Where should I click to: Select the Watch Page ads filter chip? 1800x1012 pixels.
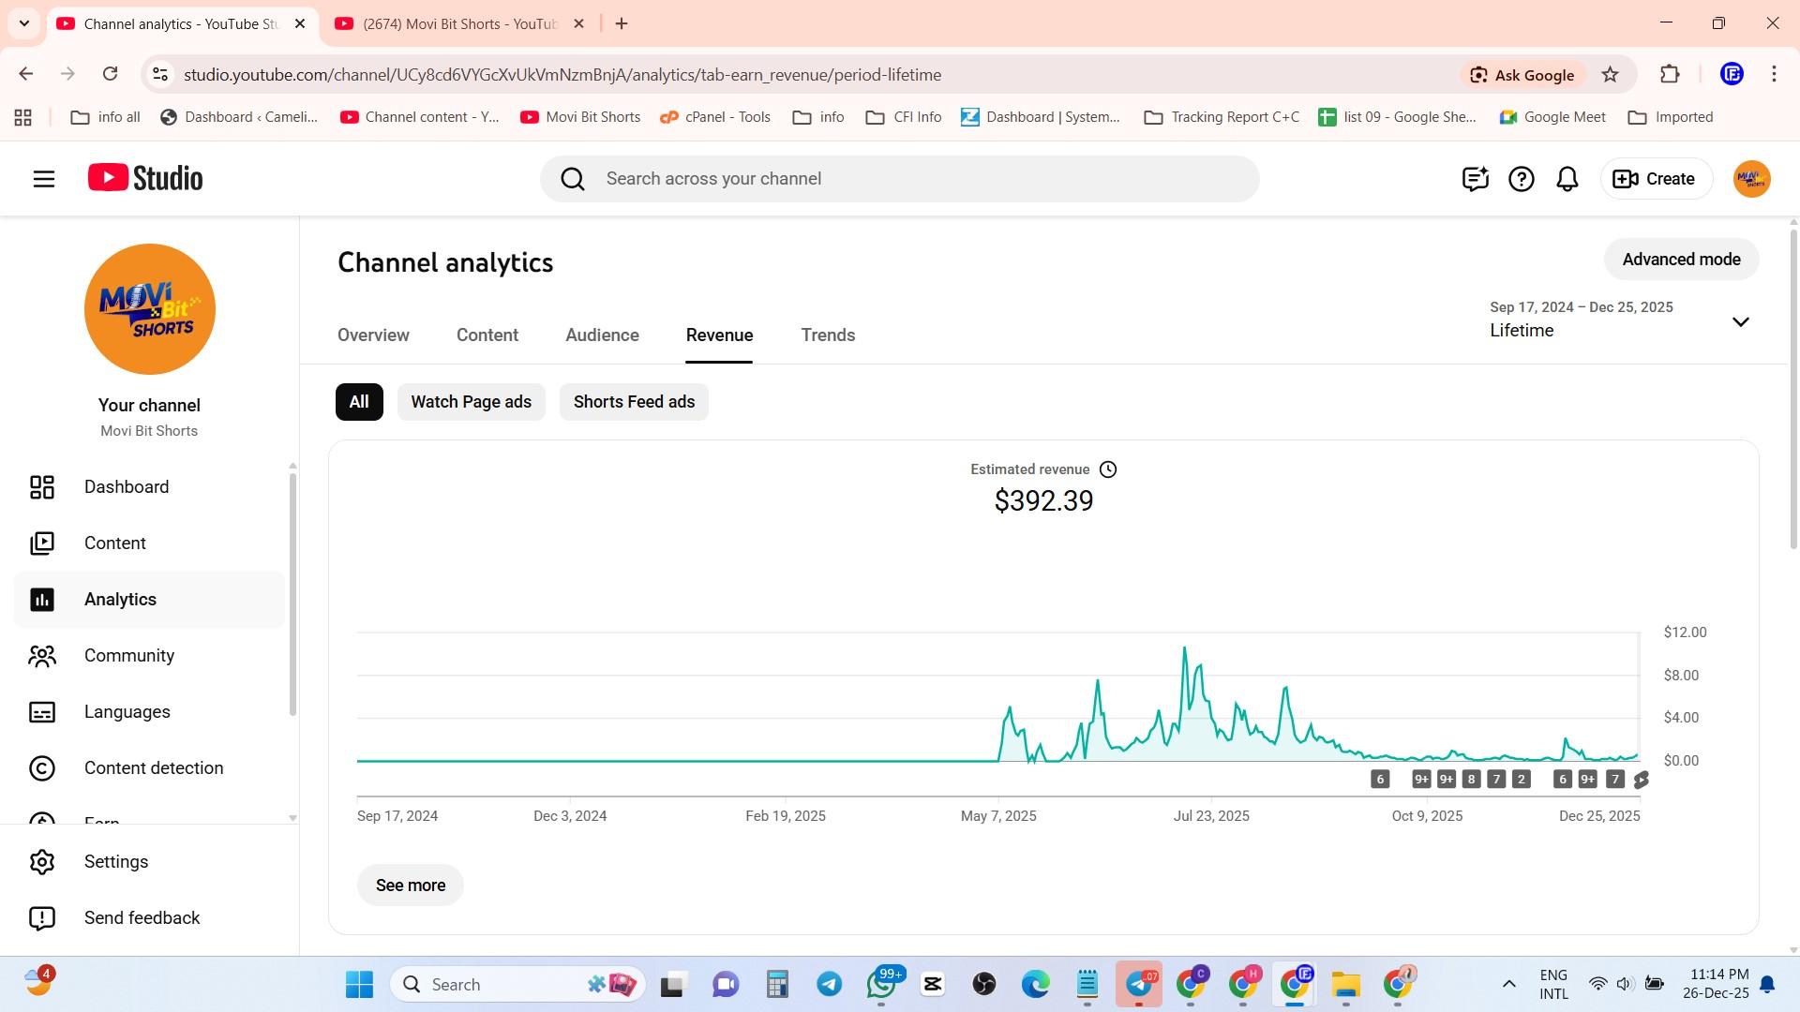coord(471,402)
